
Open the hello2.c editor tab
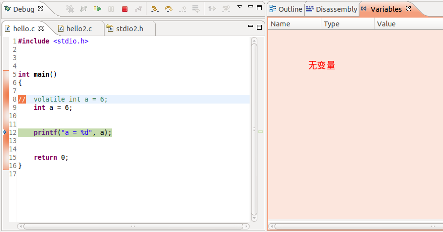pos(75,28)
